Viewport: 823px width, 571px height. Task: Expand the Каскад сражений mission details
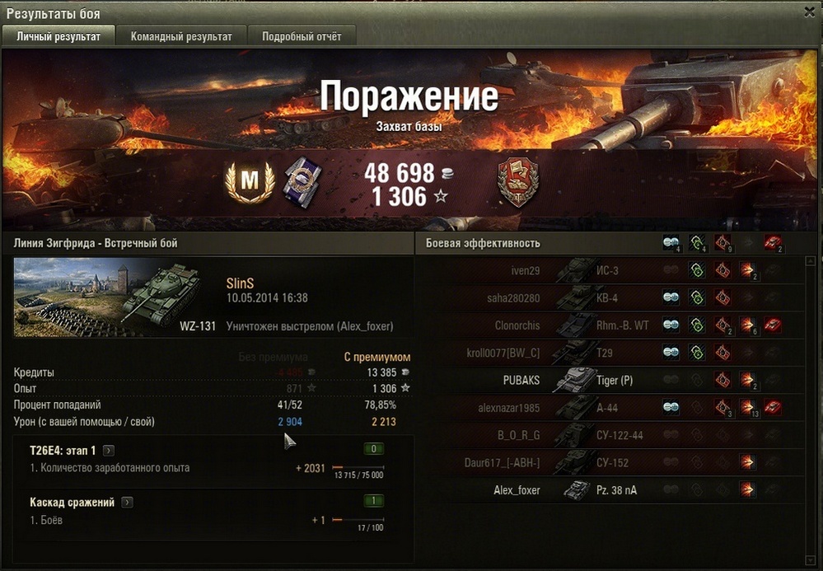127,503
